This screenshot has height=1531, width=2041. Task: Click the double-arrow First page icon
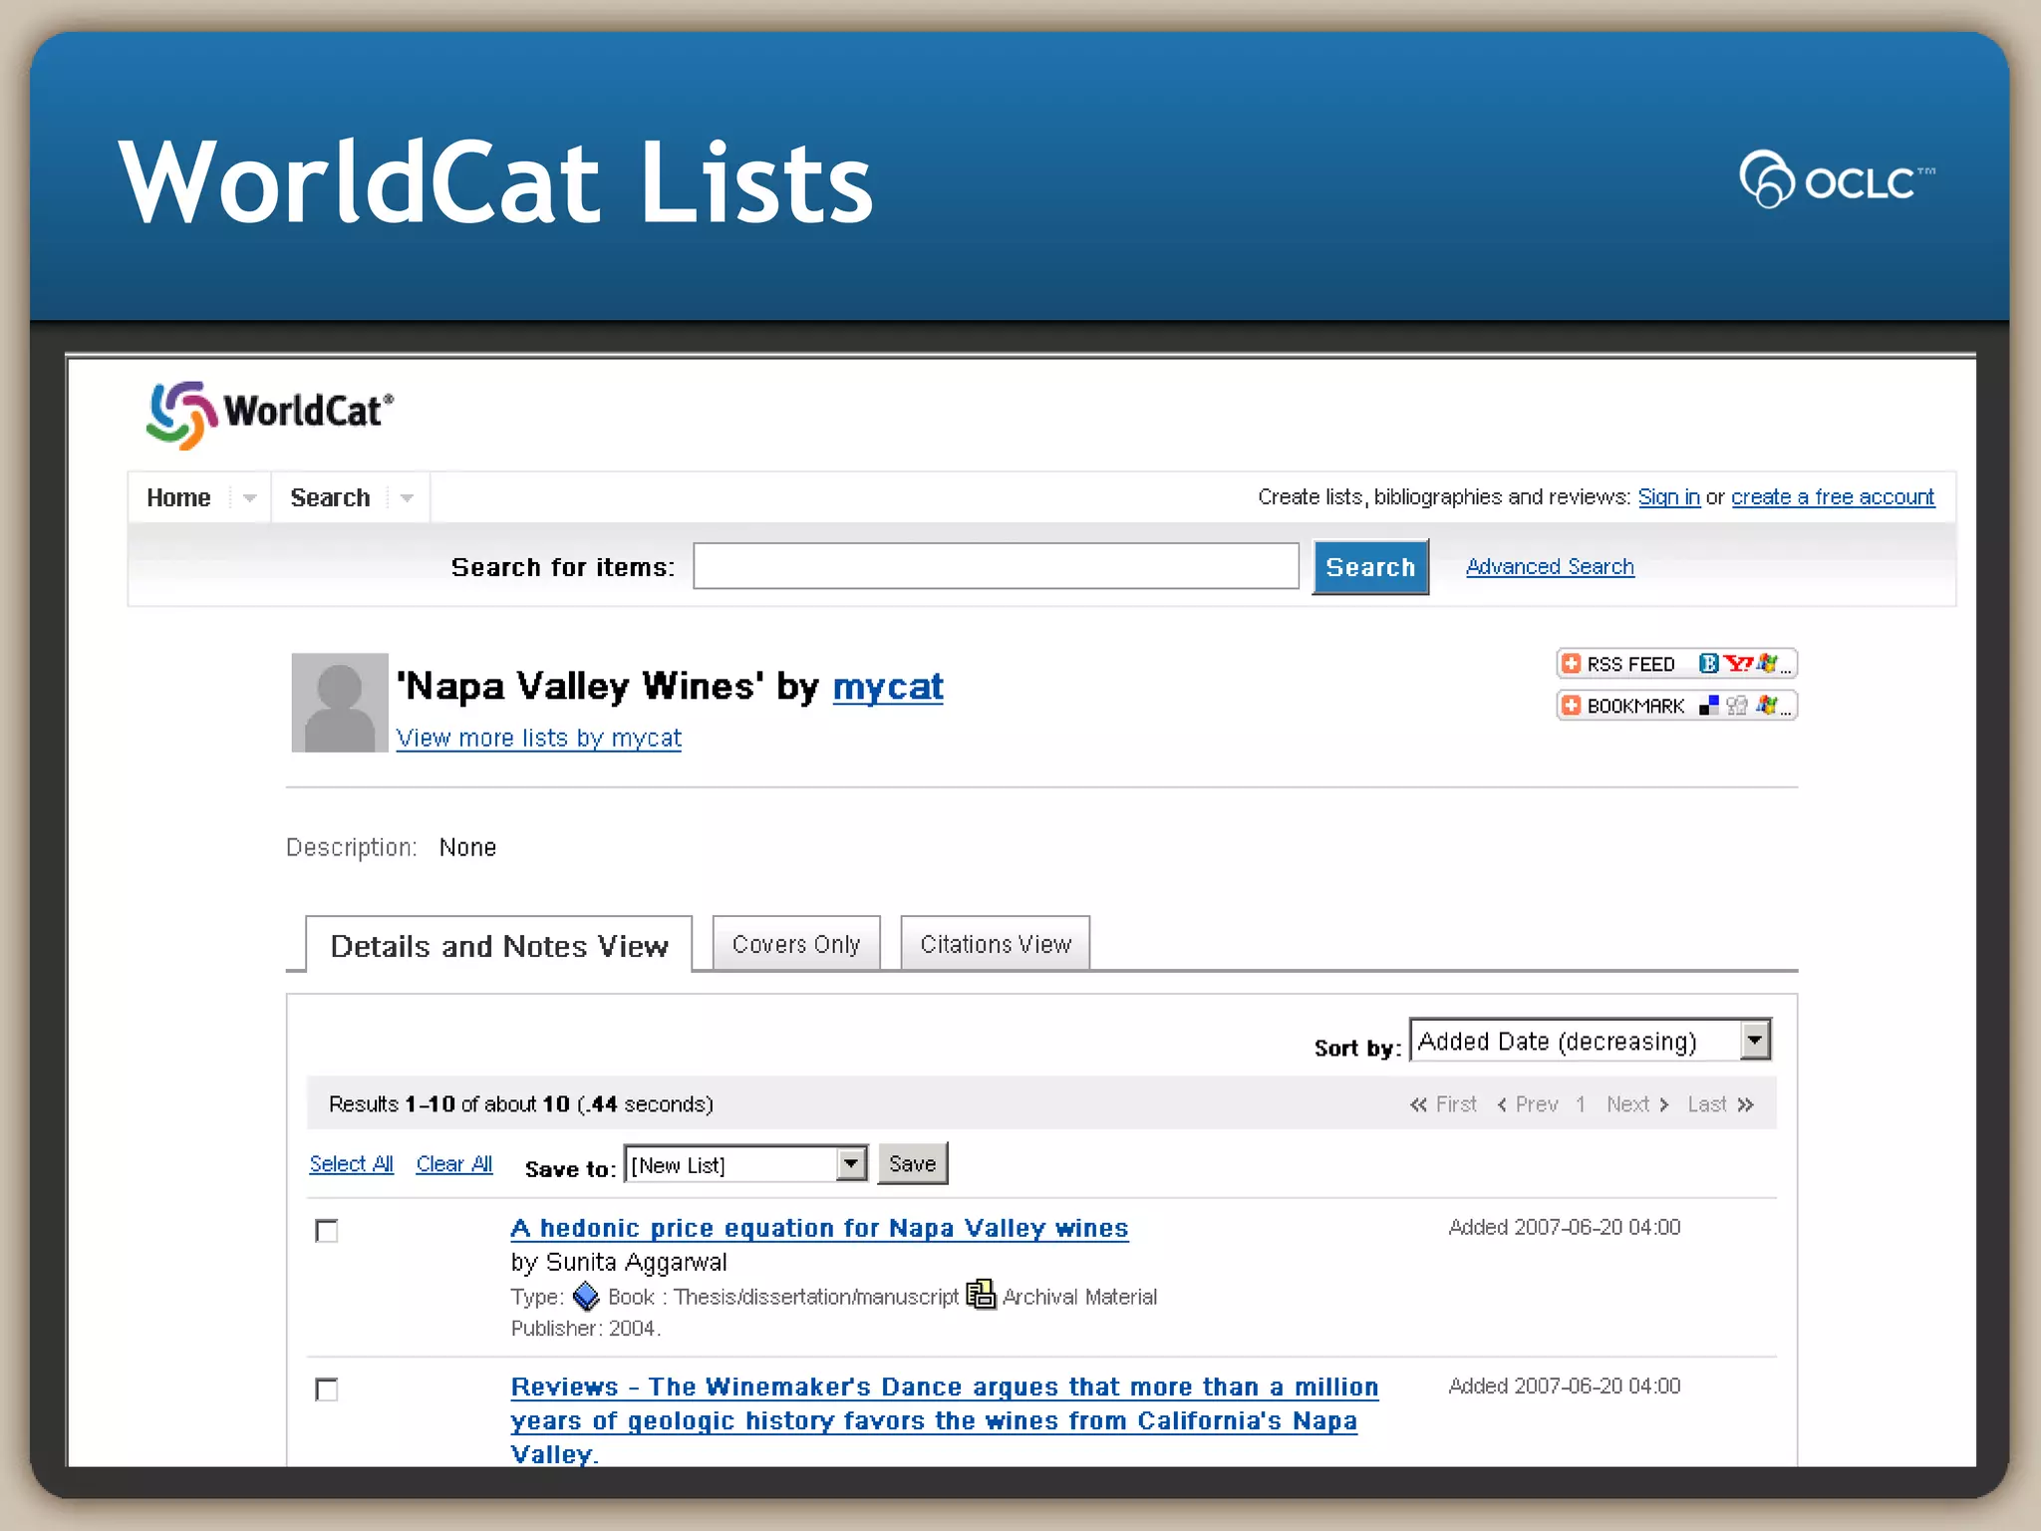1418,1104
